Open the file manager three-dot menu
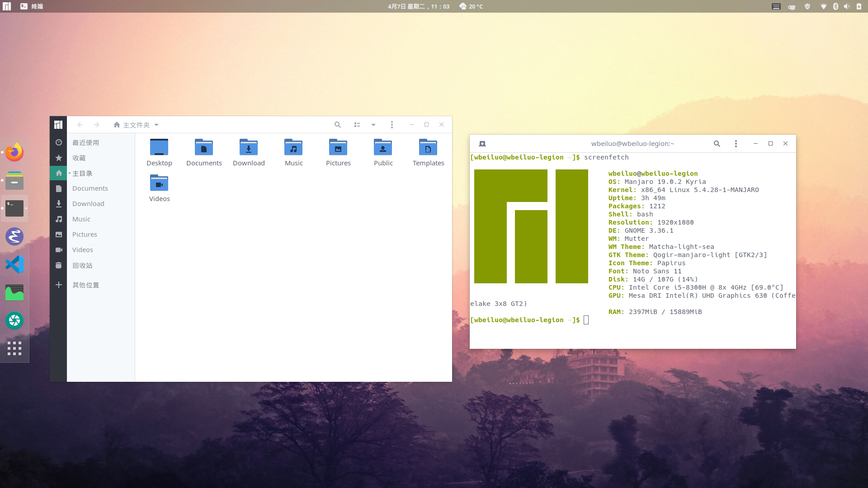Image resolution: width=868 pixels, height=488 pixels. click(x=392, y=125)
